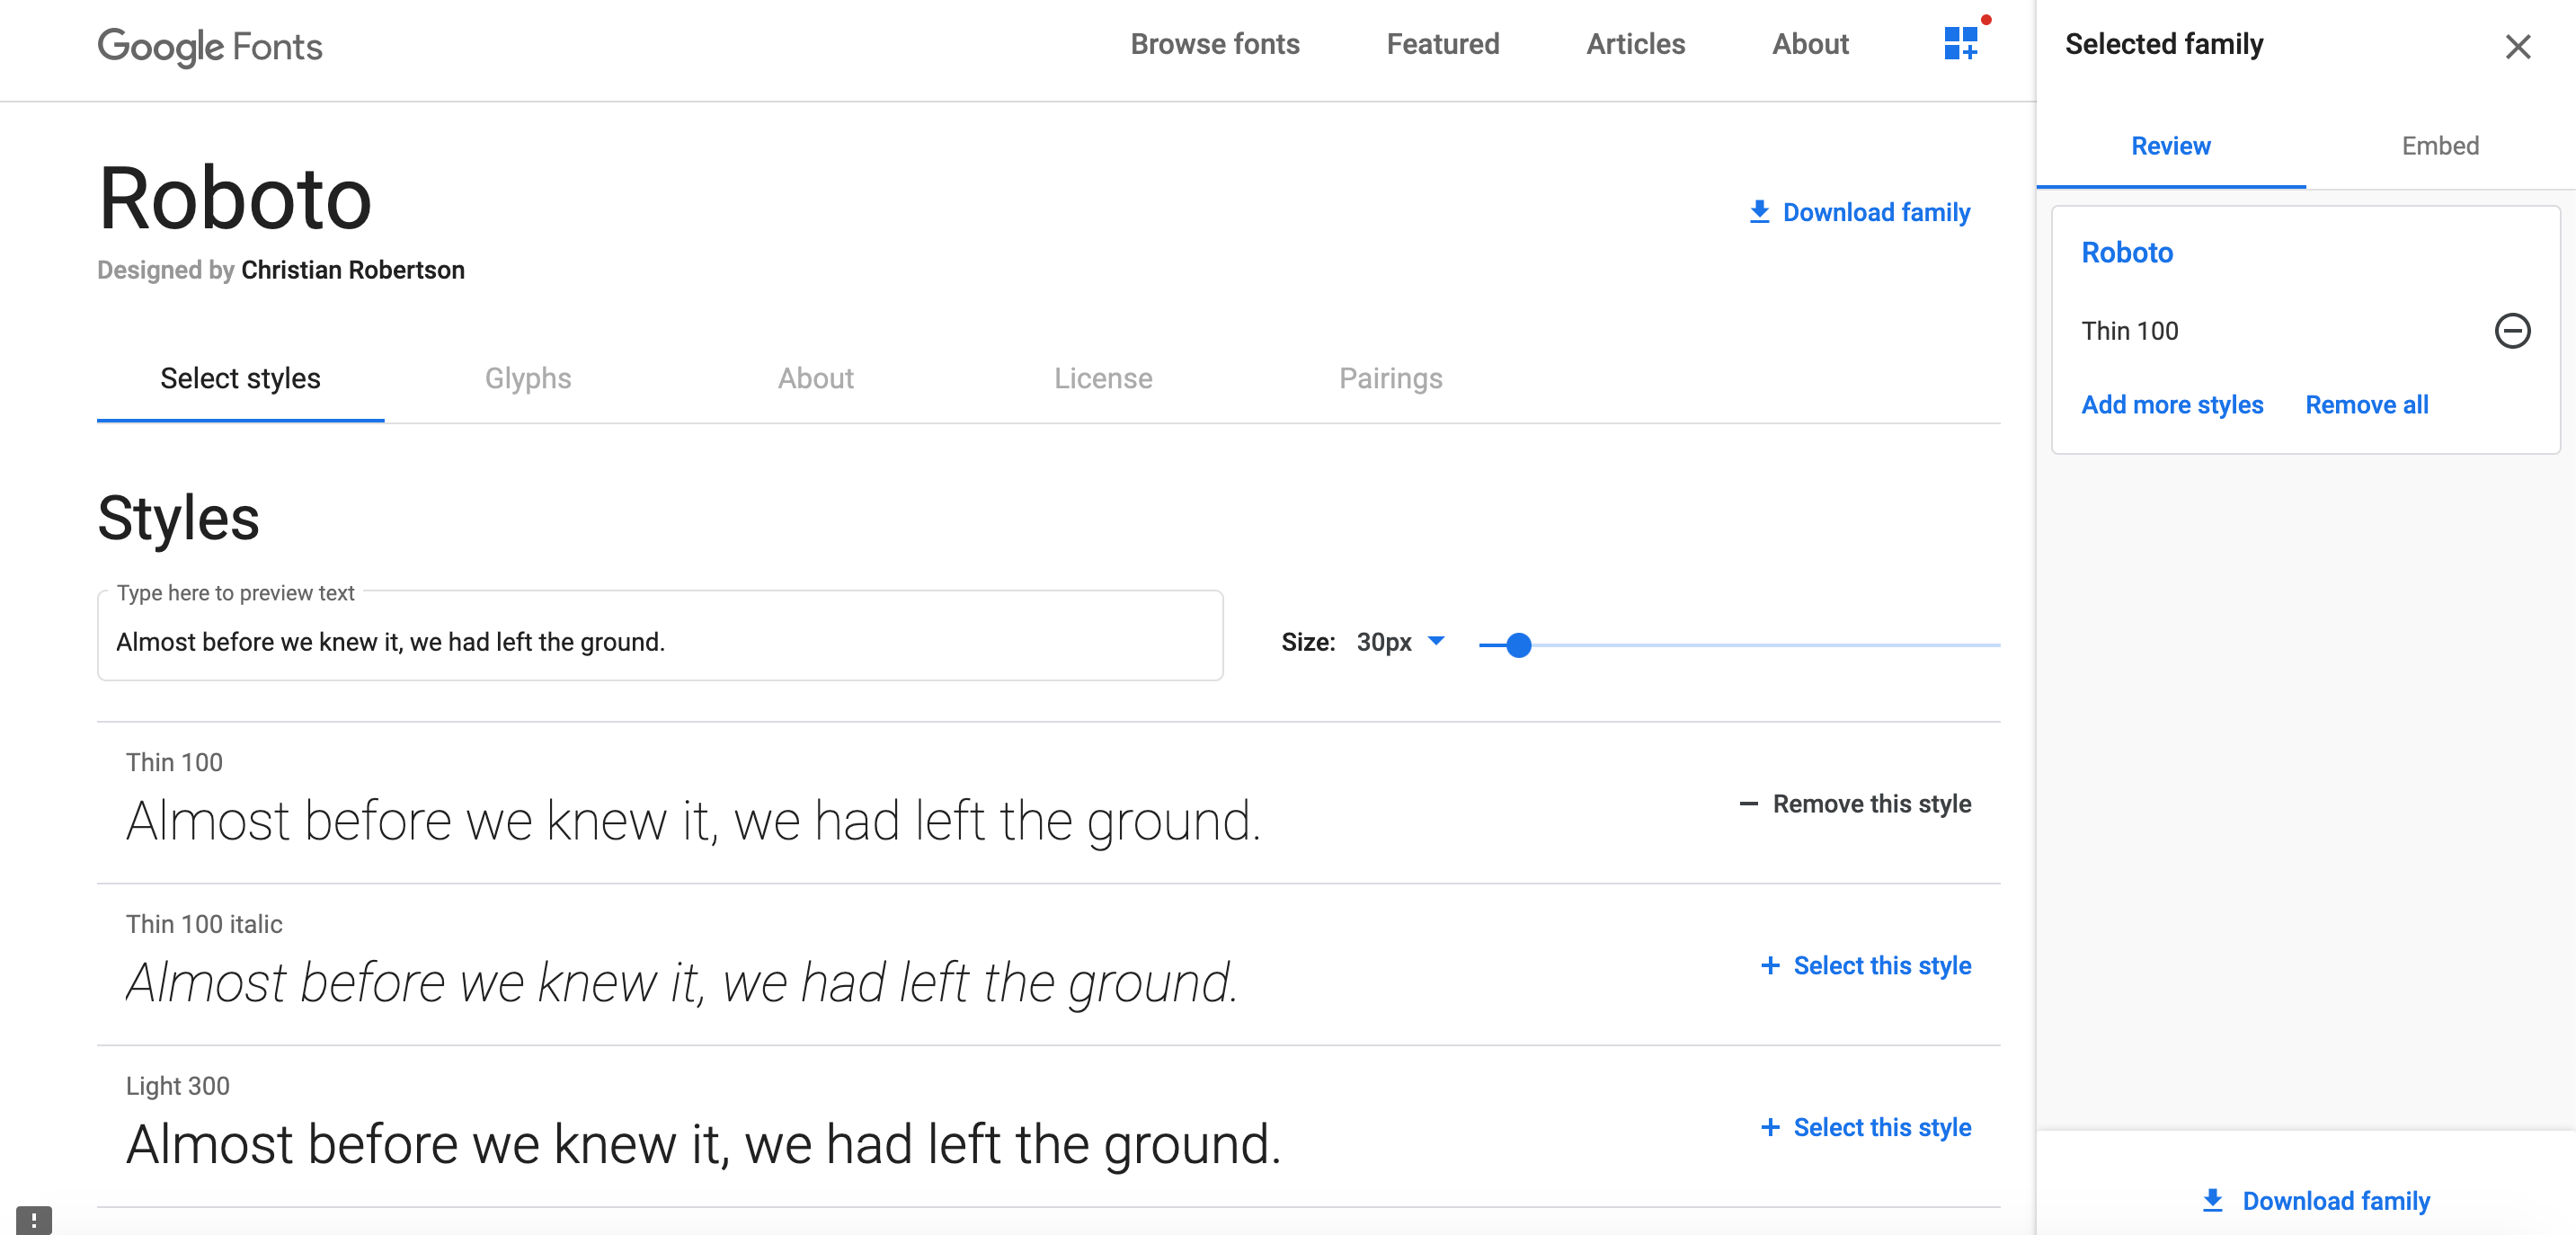
Task: Click the Thin 100 italic preview text
Action: click(682, 983)
